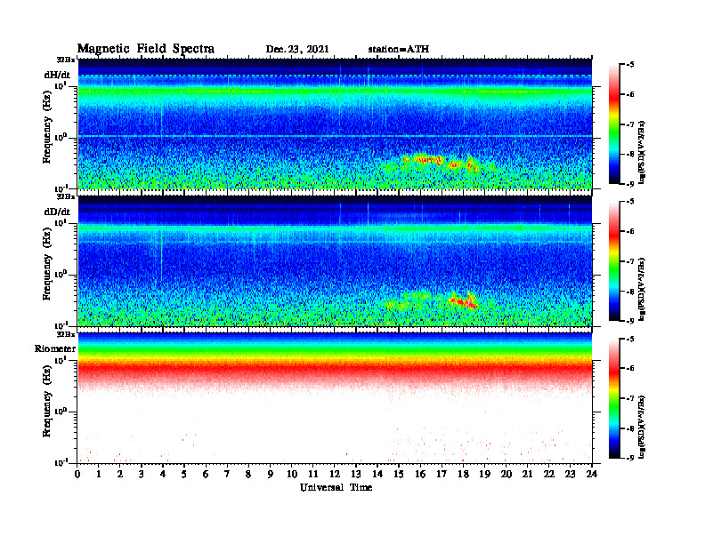Click the "Universal Time" axis title
The image size is (705, 544).
click(x=336, y=487)
